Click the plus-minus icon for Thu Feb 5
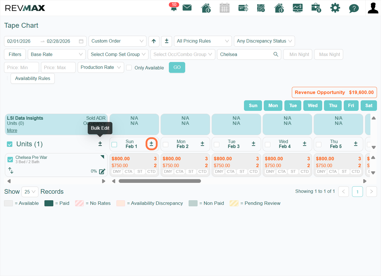The height and width of the screenshot is (276, 381). (x=355, y=144)
